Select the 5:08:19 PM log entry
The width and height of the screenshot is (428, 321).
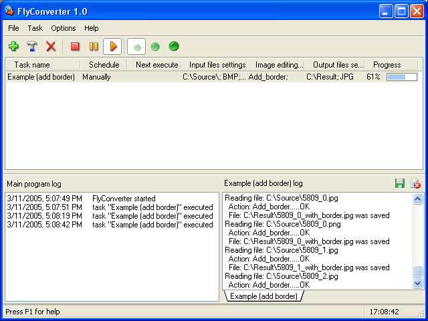(x=110, y=216)
